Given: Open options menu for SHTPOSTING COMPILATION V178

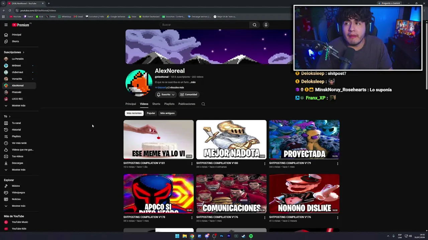Looking at the screenshot, I should (x=192, y=218).
